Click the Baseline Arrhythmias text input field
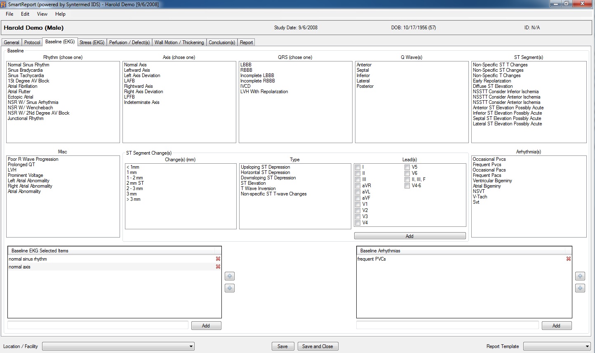Image resolution: width=595 pixels, height=353 pixels. point(447,325)
